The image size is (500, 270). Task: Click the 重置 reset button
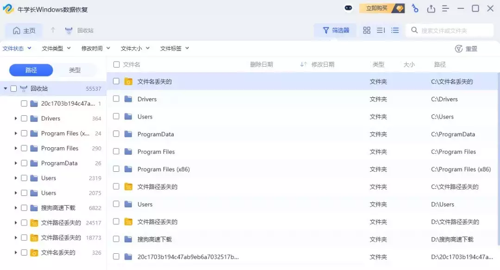466,49
